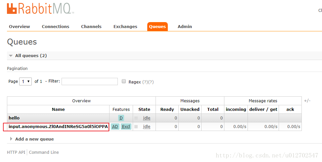Image resolution: width=322 pixels, height=162 pixels.
Task: Click the RabbitMQ logo
Action: coord(40,9)
